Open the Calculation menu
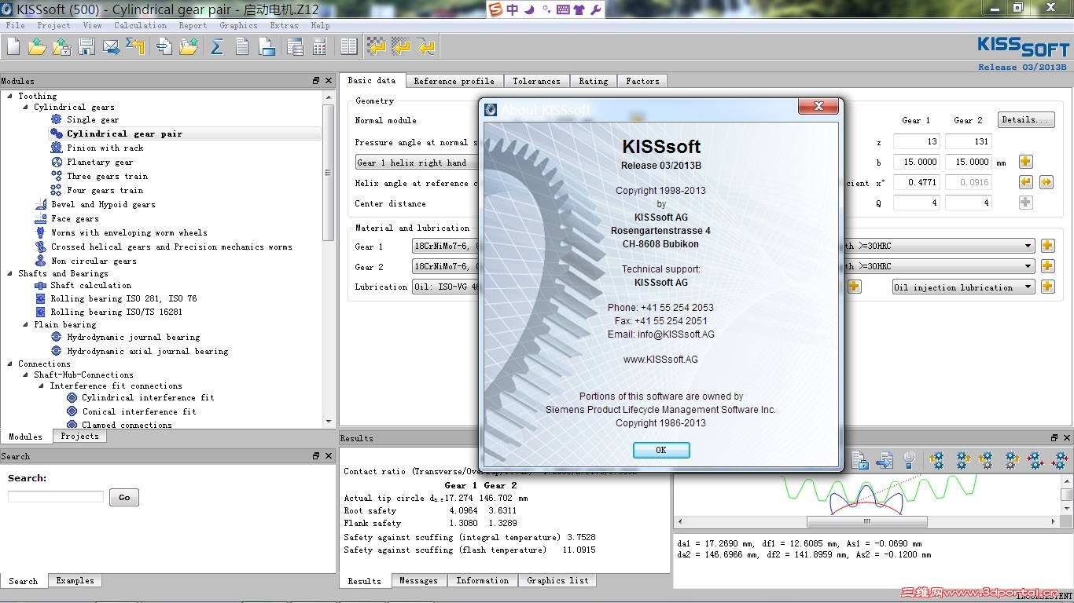This screenshot has width=1074, height=603. pyautogui.click(x=140, y=25)
